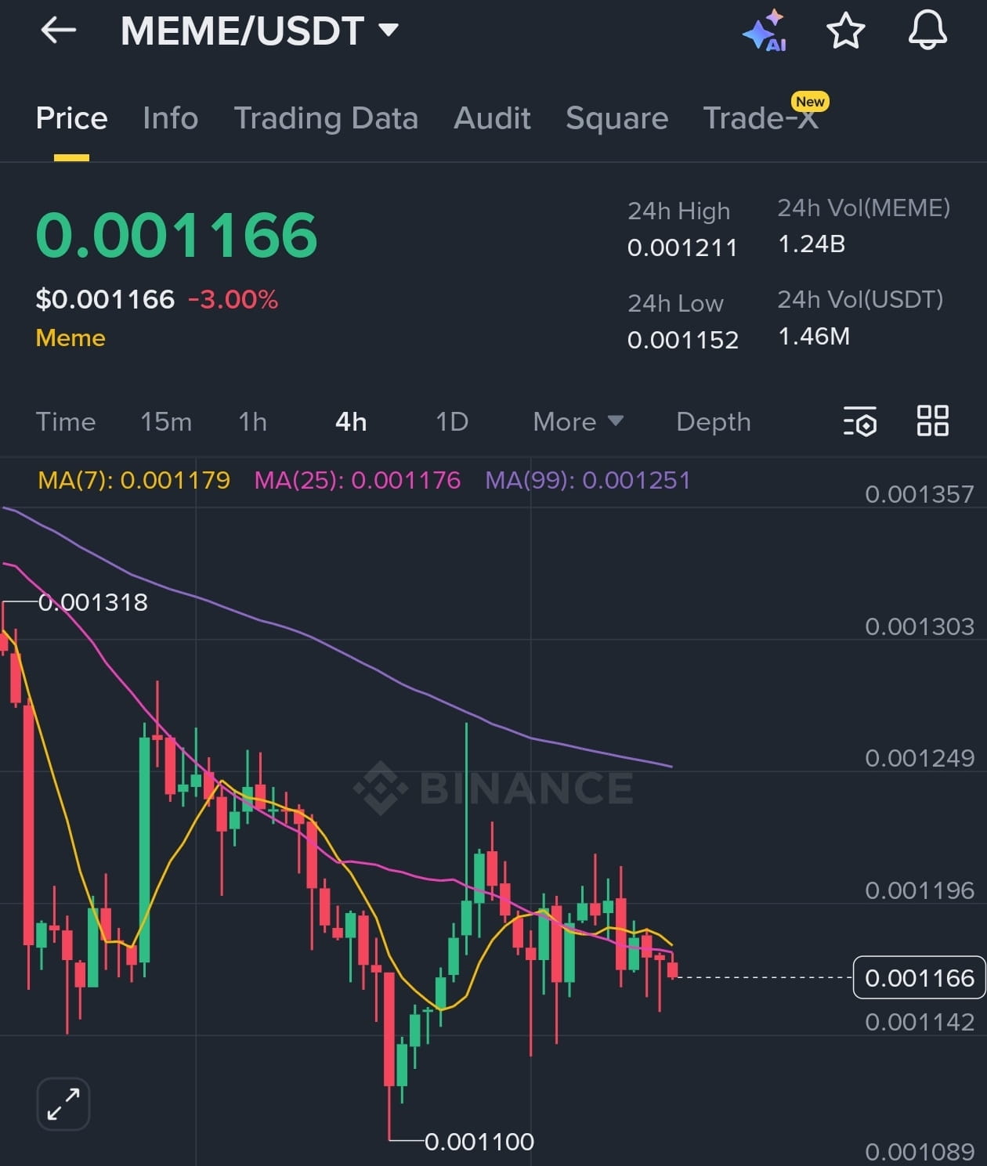
Task: Open the AI assistant sparkle icon
Action: [764, 31]
